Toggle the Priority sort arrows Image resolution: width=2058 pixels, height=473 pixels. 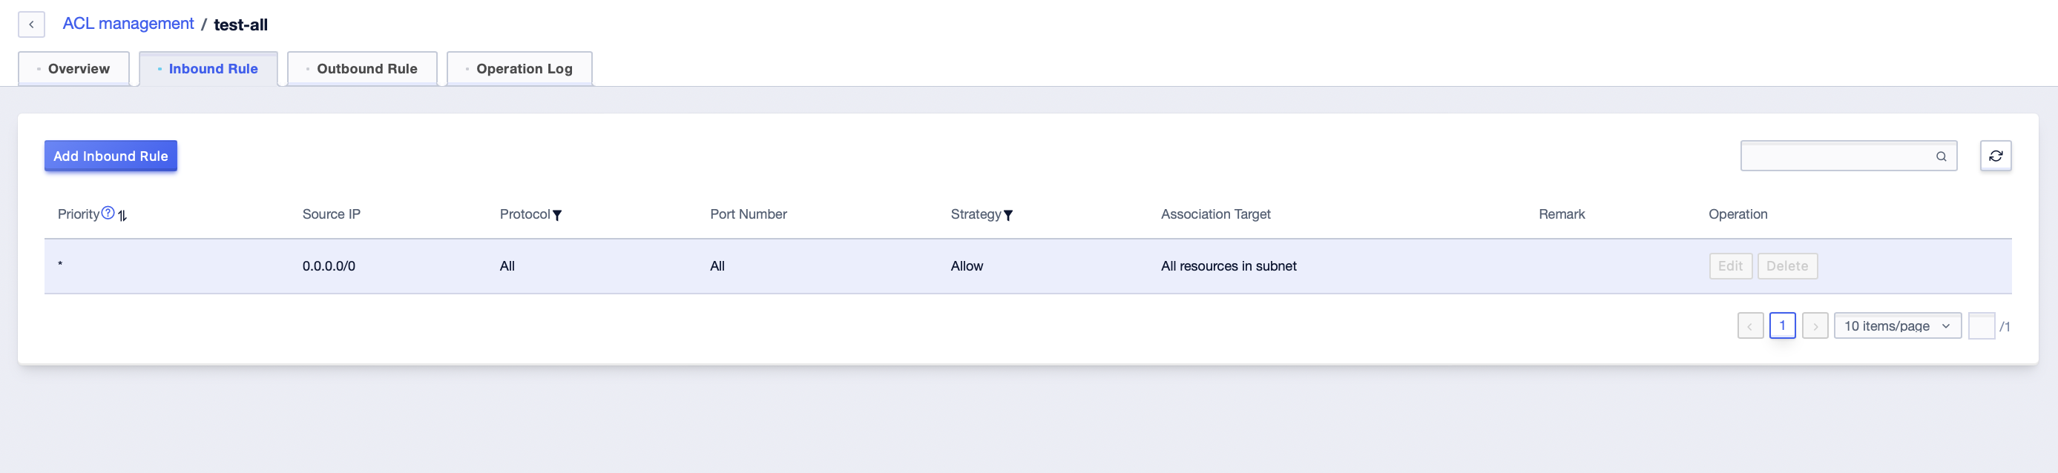click(122, 215)
